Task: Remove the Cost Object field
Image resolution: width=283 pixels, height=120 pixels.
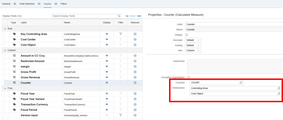Action: 135,45
